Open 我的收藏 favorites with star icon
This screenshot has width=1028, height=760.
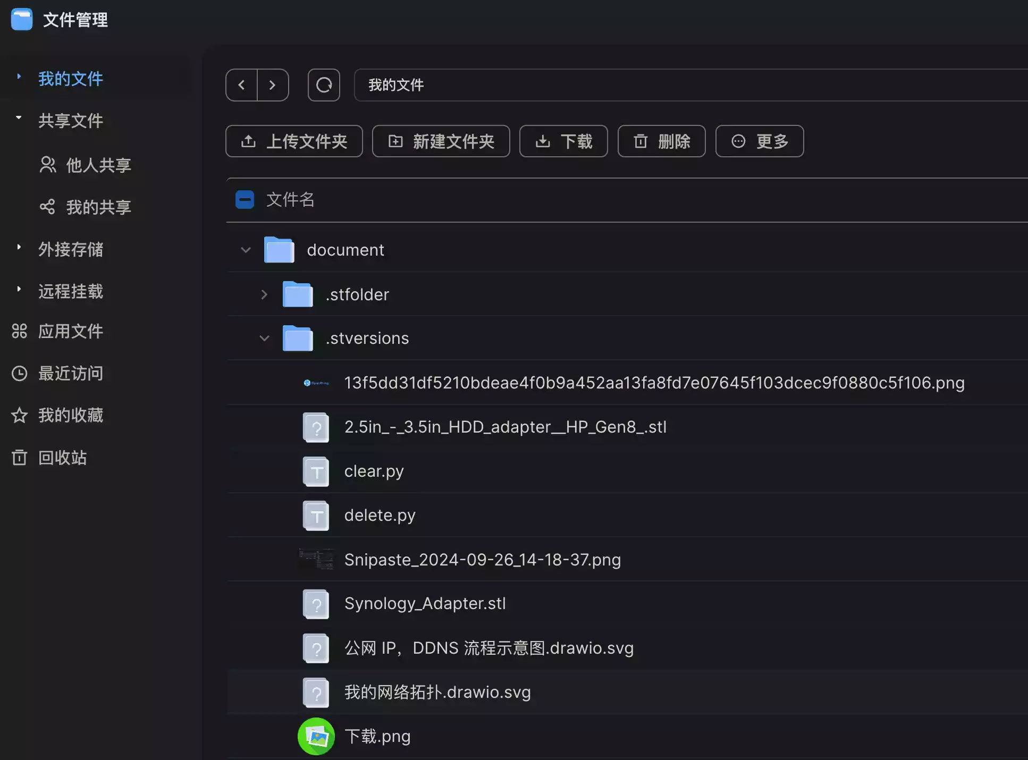70,415
